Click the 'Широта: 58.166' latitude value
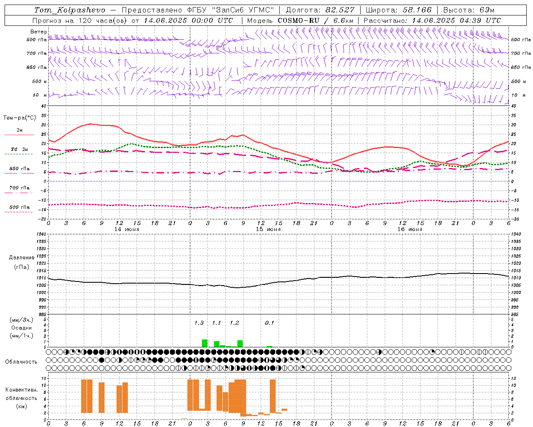 pyautogui.click(x=399, y=10)
